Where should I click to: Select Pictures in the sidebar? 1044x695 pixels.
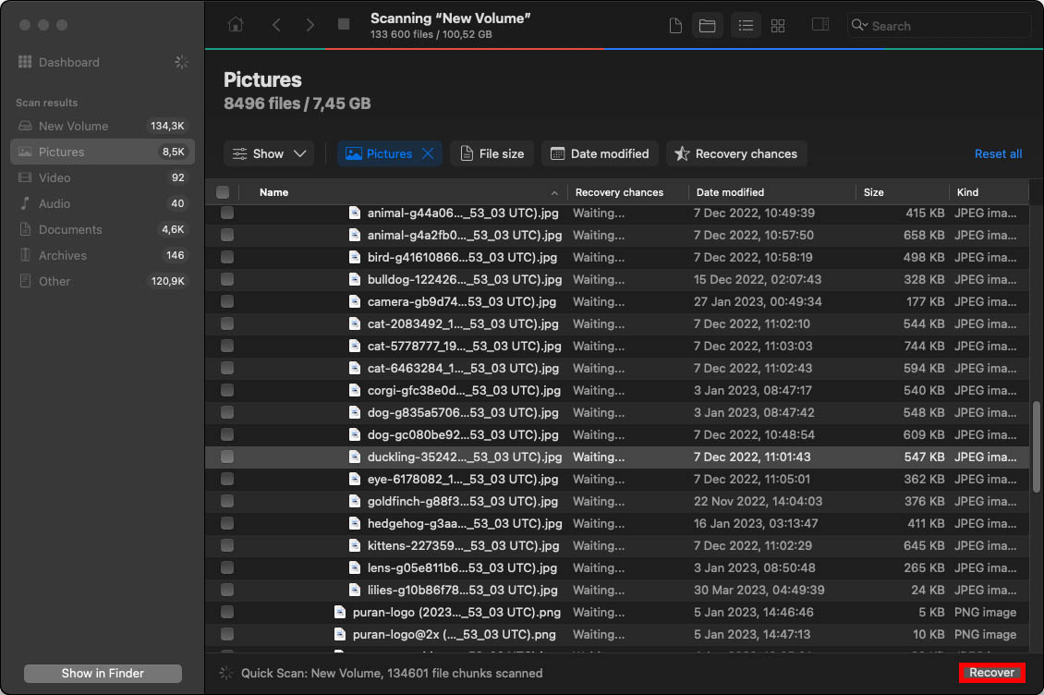pyautogui.click(x=103, y=152)
